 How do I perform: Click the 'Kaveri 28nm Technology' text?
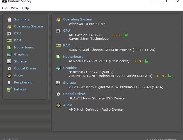click(x=89, y=39)
